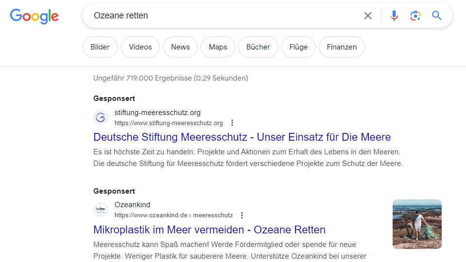The image size is (466, 262).
Task: Start voice search with the microphone icon
Action: [x=394, y=16]
